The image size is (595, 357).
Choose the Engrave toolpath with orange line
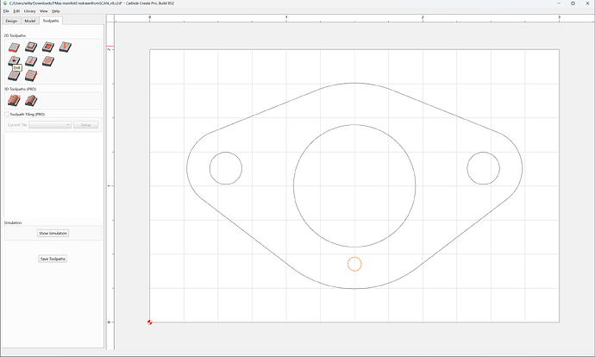pos(31,61)
